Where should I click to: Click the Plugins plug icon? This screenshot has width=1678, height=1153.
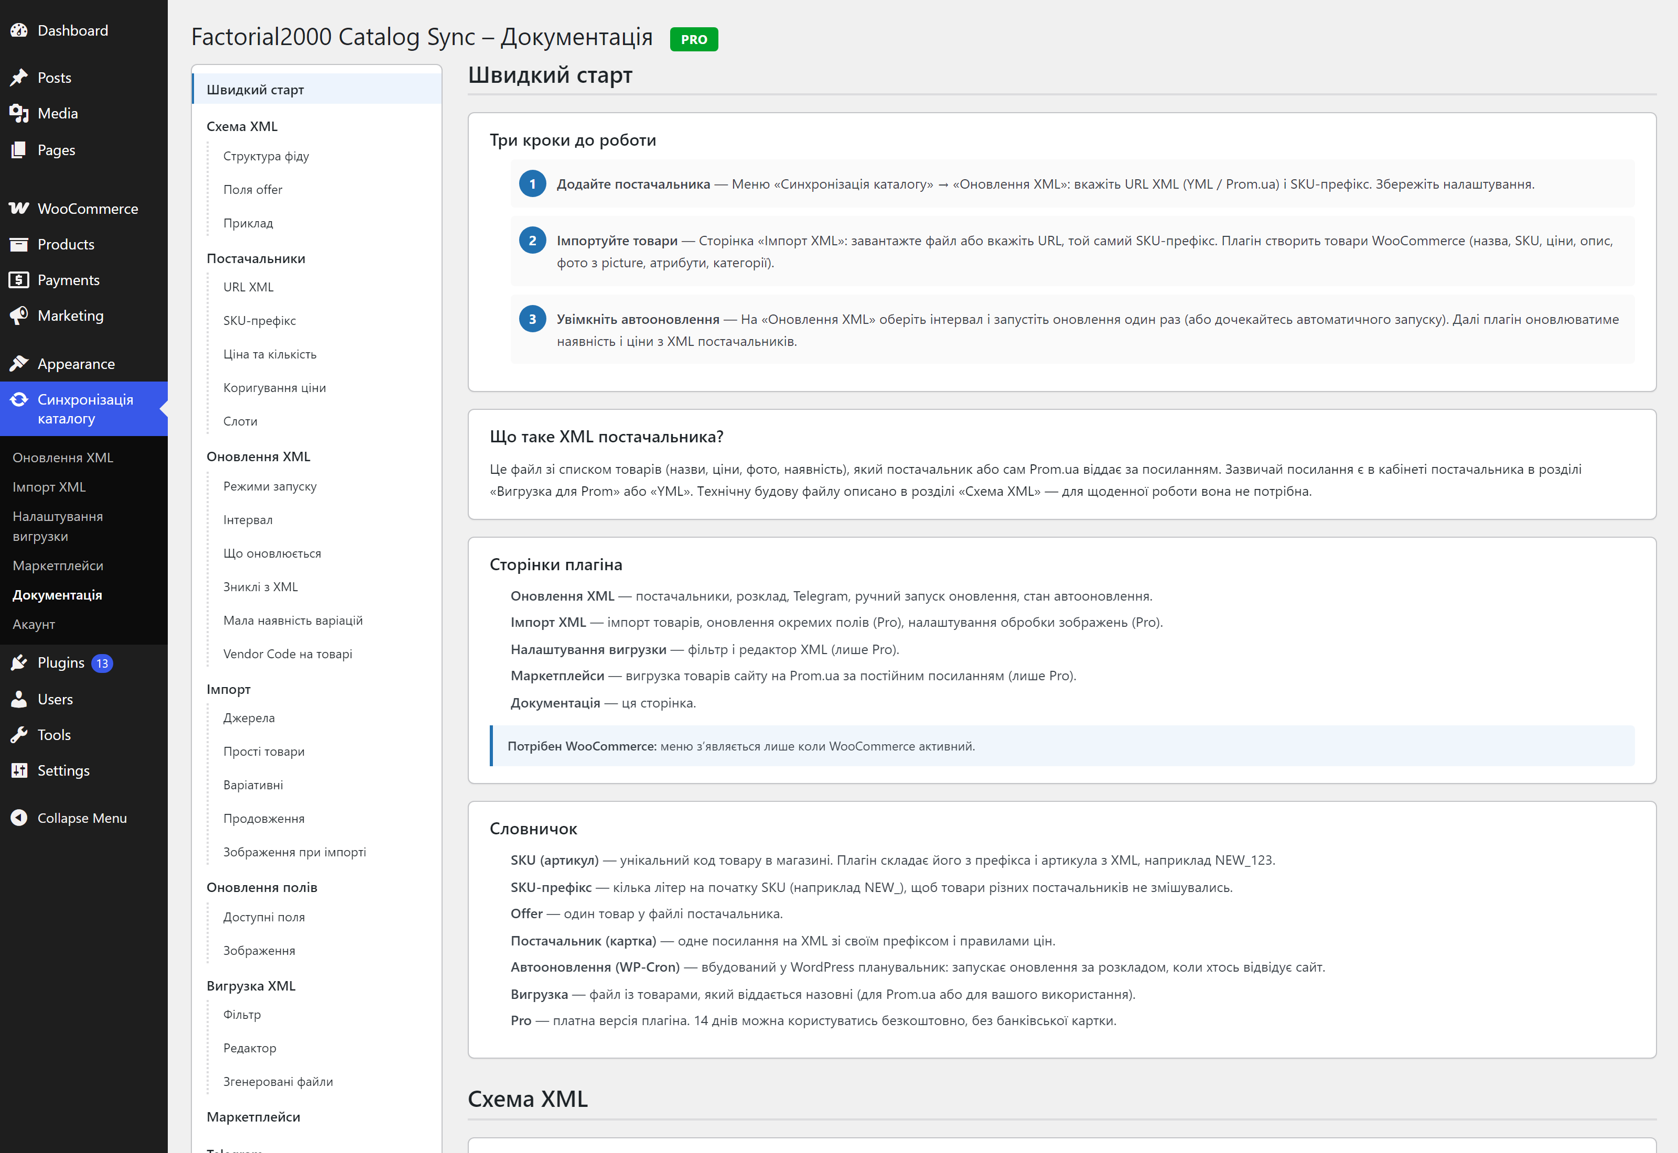coord(19,662)
